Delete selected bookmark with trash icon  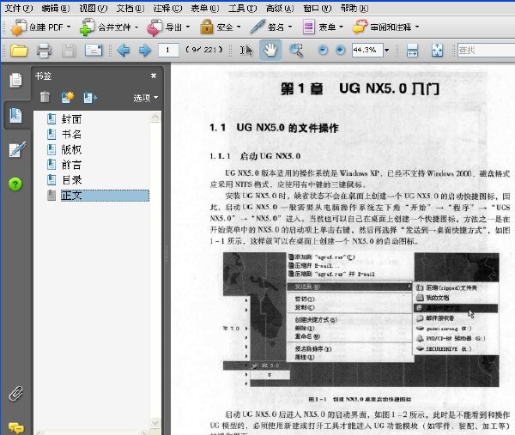click(45, 97)
